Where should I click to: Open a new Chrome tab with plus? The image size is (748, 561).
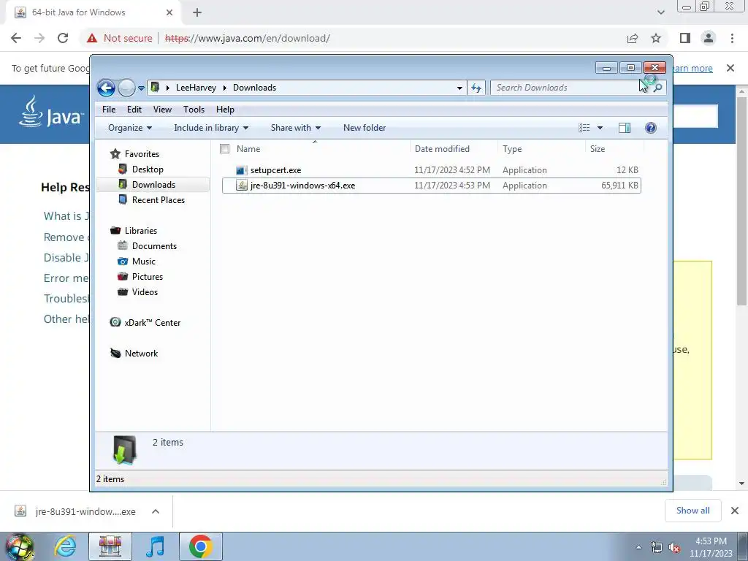197,12
